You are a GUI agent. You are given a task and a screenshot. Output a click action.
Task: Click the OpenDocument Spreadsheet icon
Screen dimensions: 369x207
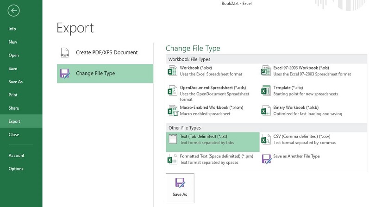click(173, 91)
